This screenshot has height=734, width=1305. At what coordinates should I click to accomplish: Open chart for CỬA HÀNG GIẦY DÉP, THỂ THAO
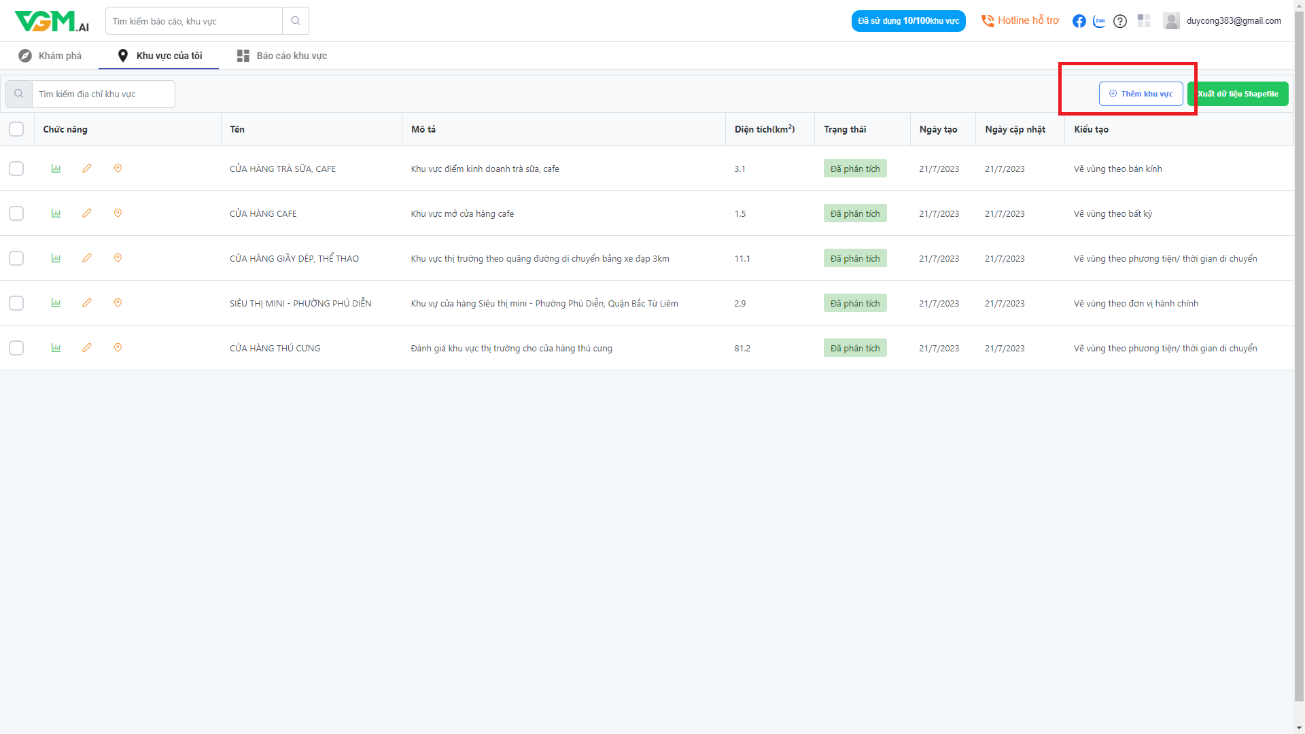click(x=56, y=258)
